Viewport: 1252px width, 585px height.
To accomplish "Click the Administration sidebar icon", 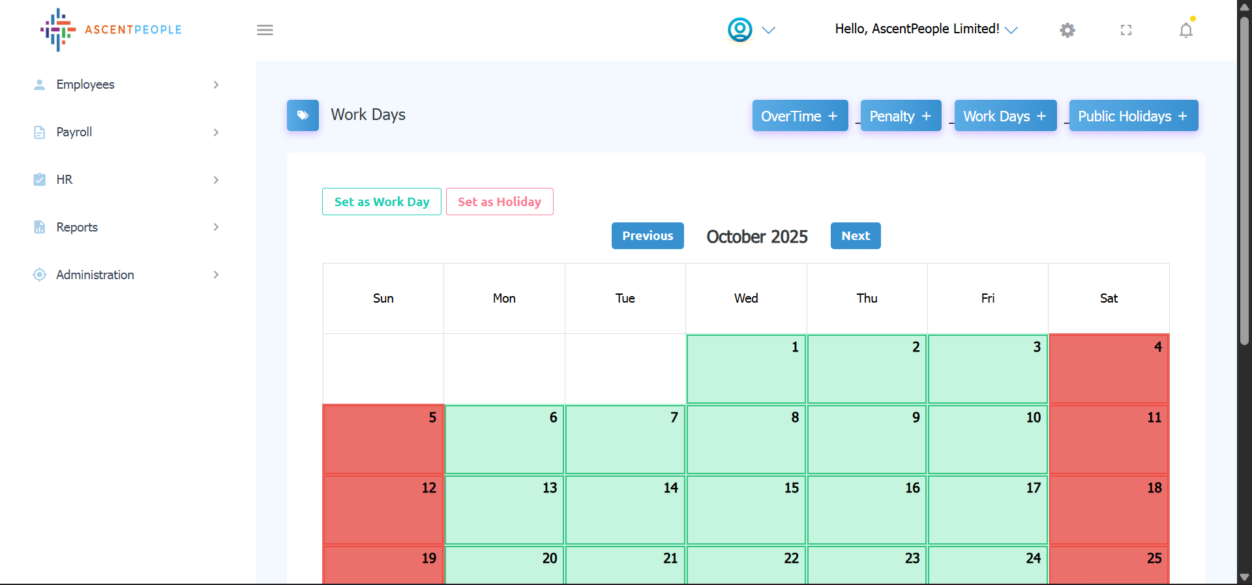I will (40, 275).
